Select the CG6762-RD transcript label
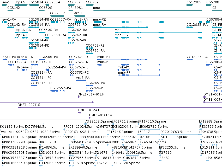This screenshot has height=167, width=222. click(77, 24)
